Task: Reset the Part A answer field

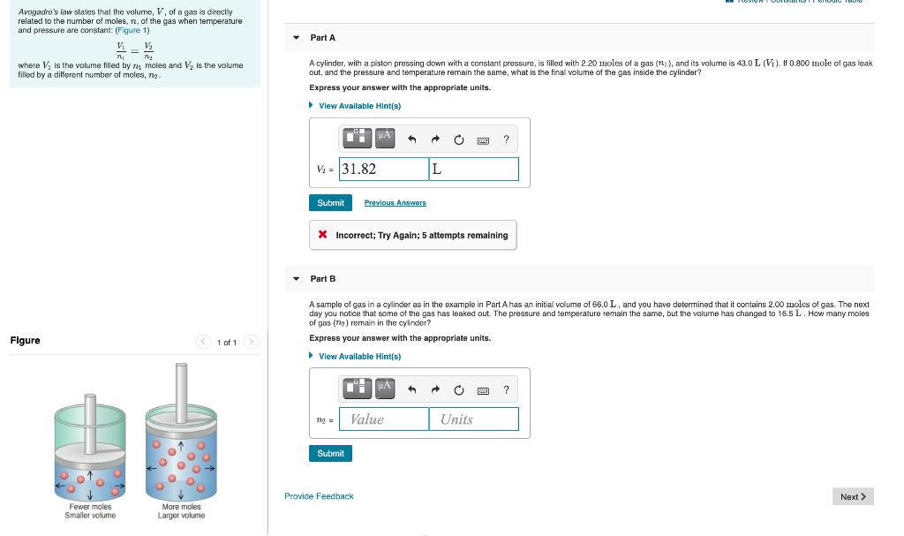Action: 459,140
